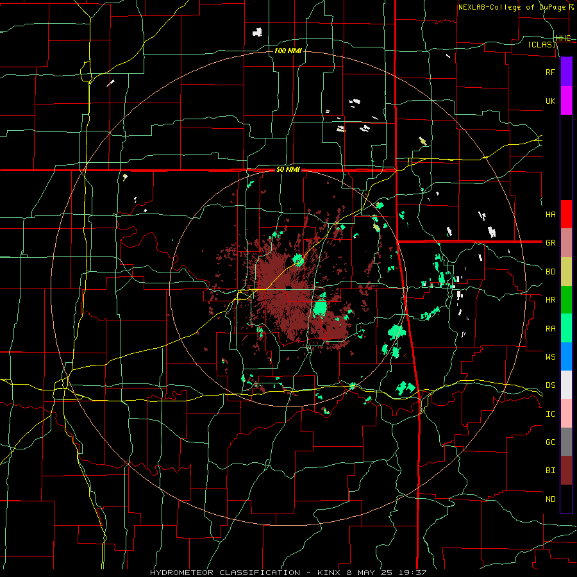Click the DS legend label
Screen dimensions: 577x577
pyautogui.click(x=550, y=385)
